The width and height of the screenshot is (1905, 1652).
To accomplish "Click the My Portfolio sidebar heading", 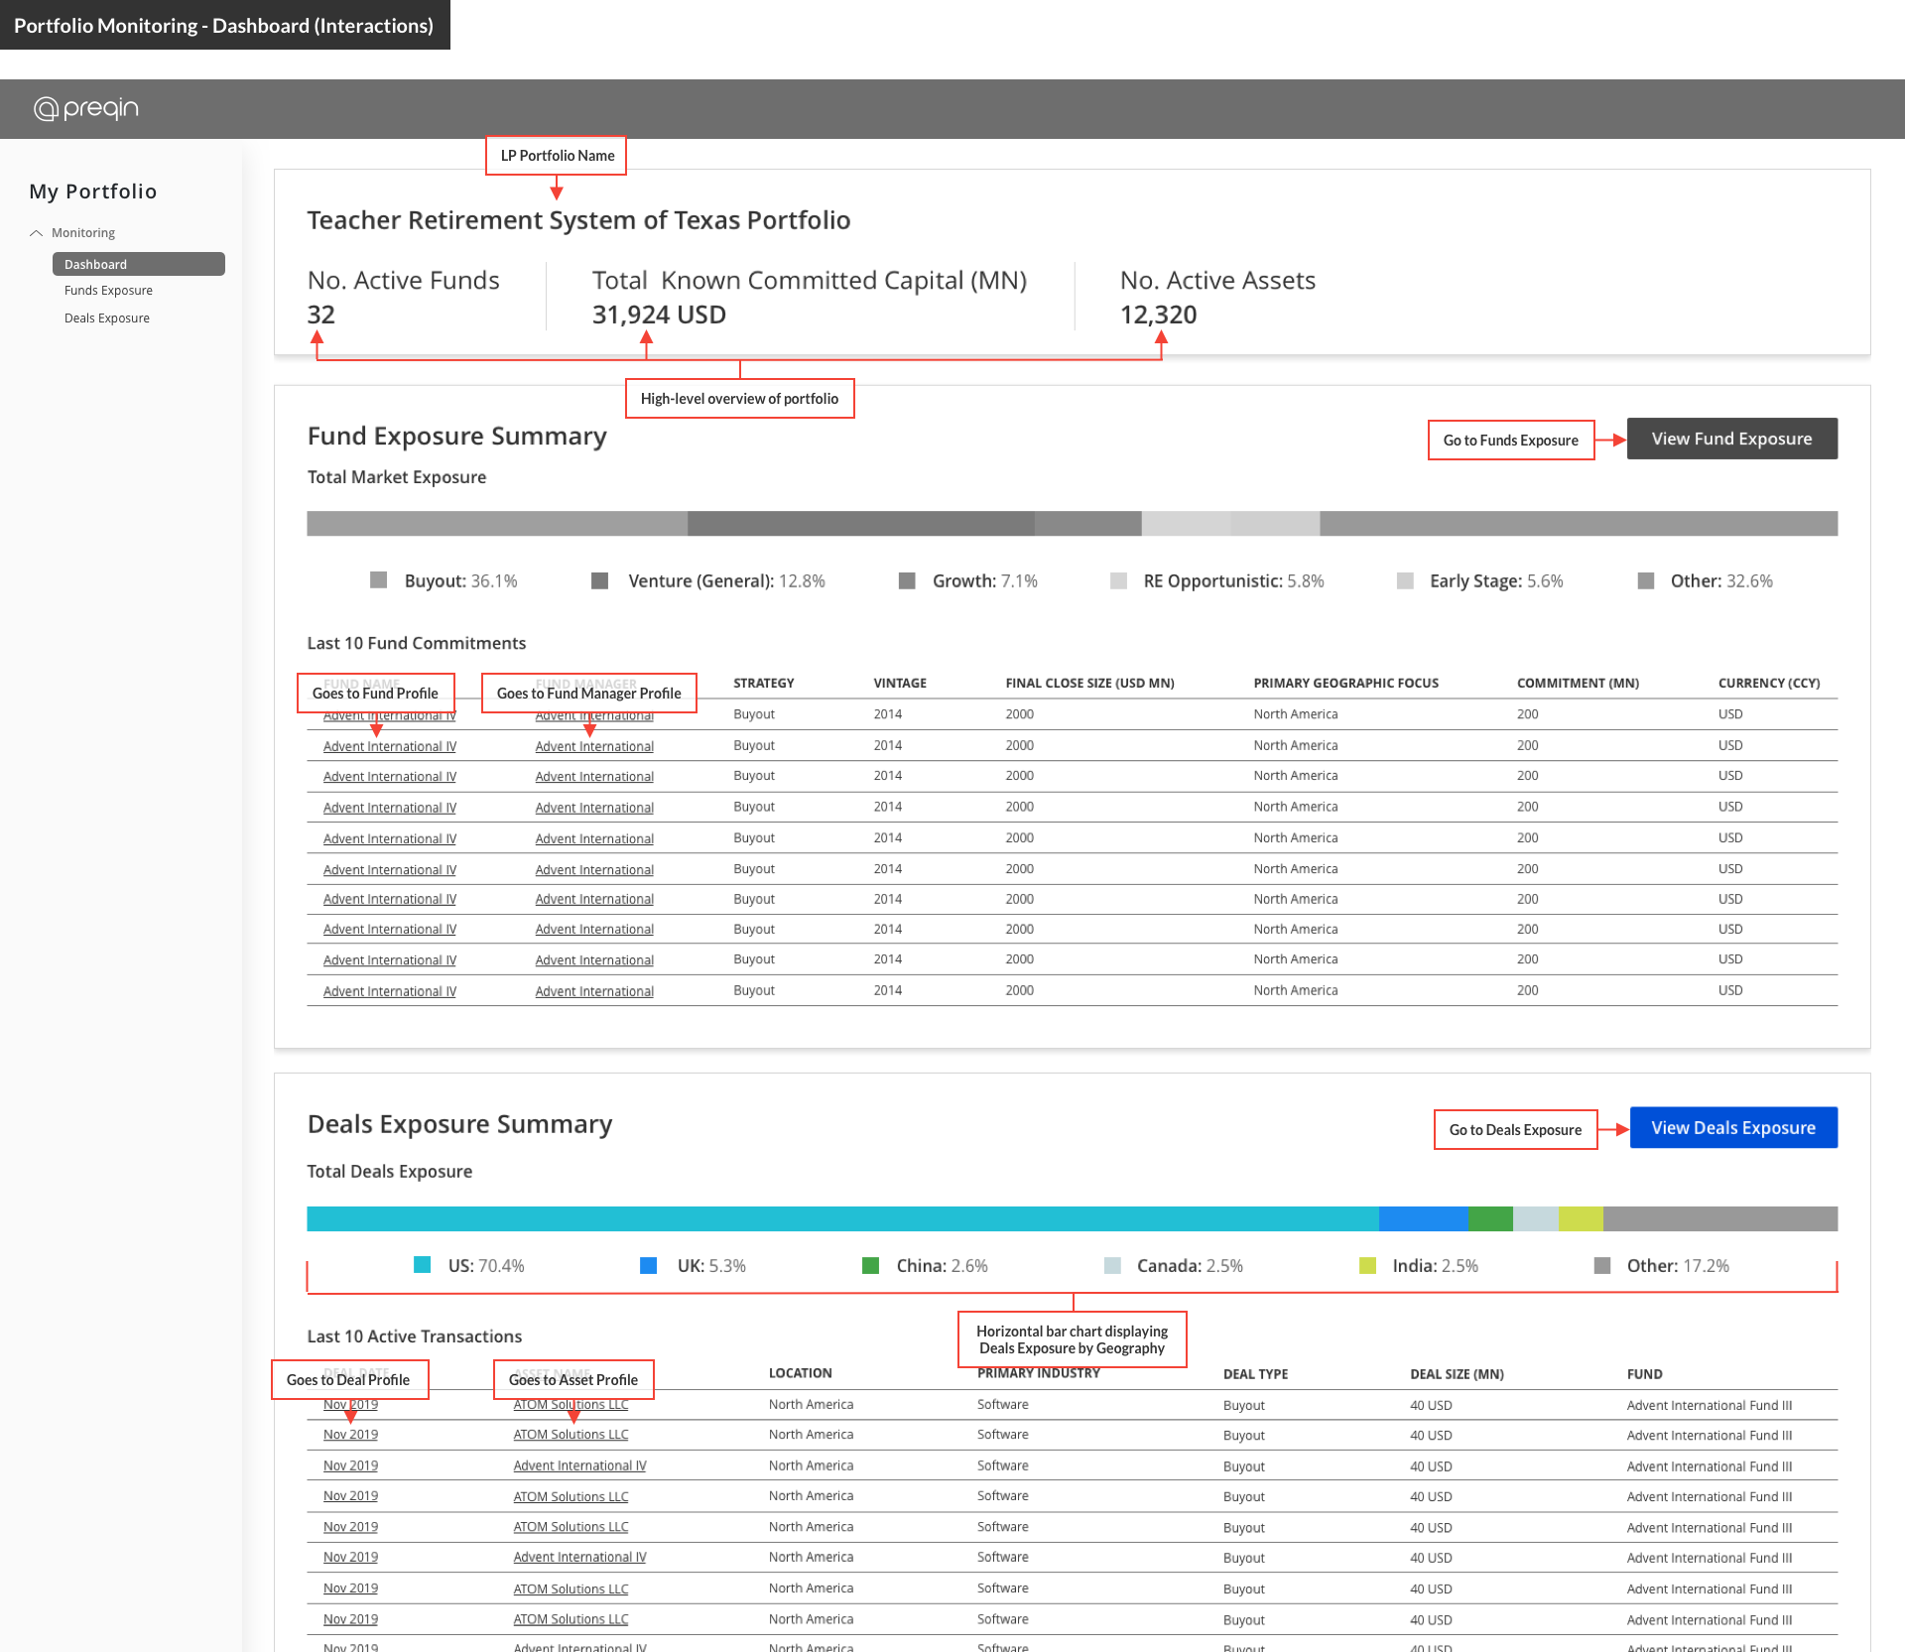I will [92, 191].
